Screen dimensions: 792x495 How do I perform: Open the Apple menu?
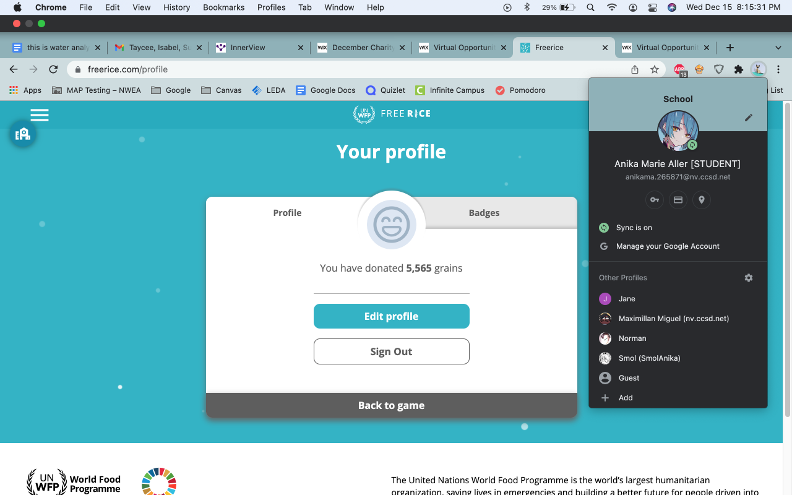pyautogui.click(x=17, y=7)
